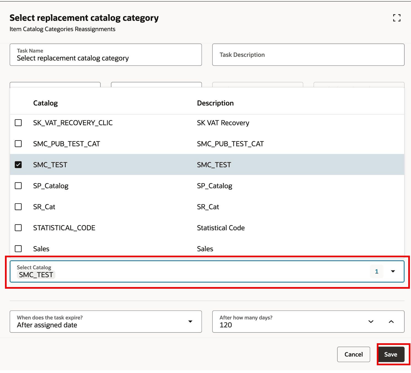Enable the Sales catalog checkbox
This screenshot has height=373, width=411.
(18, 248)
